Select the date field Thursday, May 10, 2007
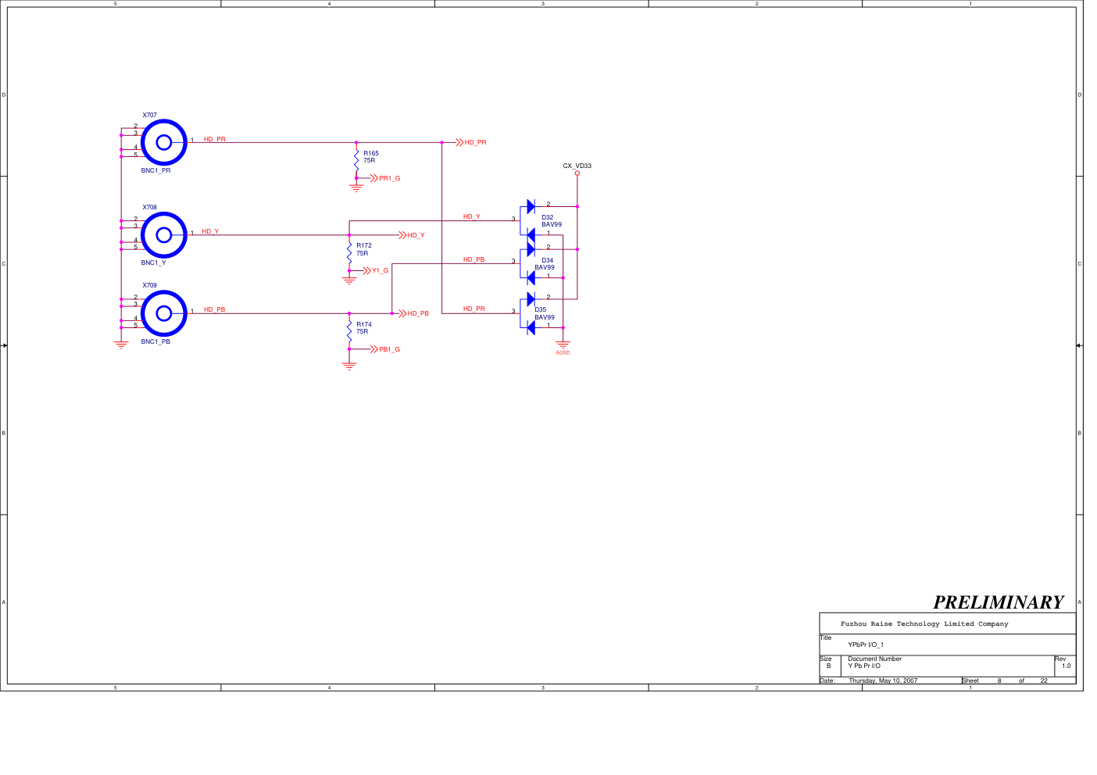This screenshot has width=1097, height=775. pos(883,680)
